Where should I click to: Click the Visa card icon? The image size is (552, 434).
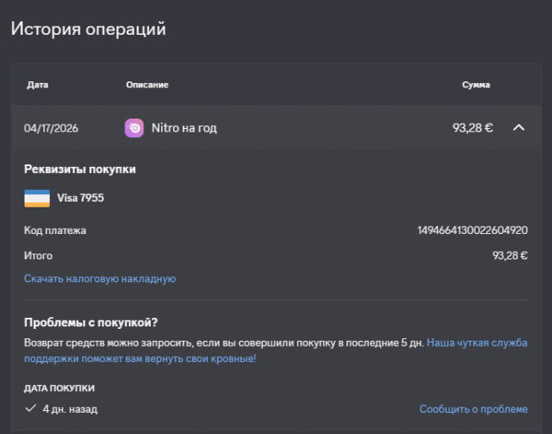tap(36, 198)
